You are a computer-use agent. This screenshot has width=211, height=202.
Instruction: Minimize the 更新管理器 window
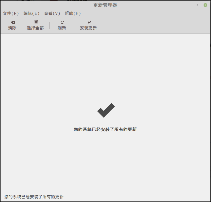pyautogui.click(x=190, y=5)
